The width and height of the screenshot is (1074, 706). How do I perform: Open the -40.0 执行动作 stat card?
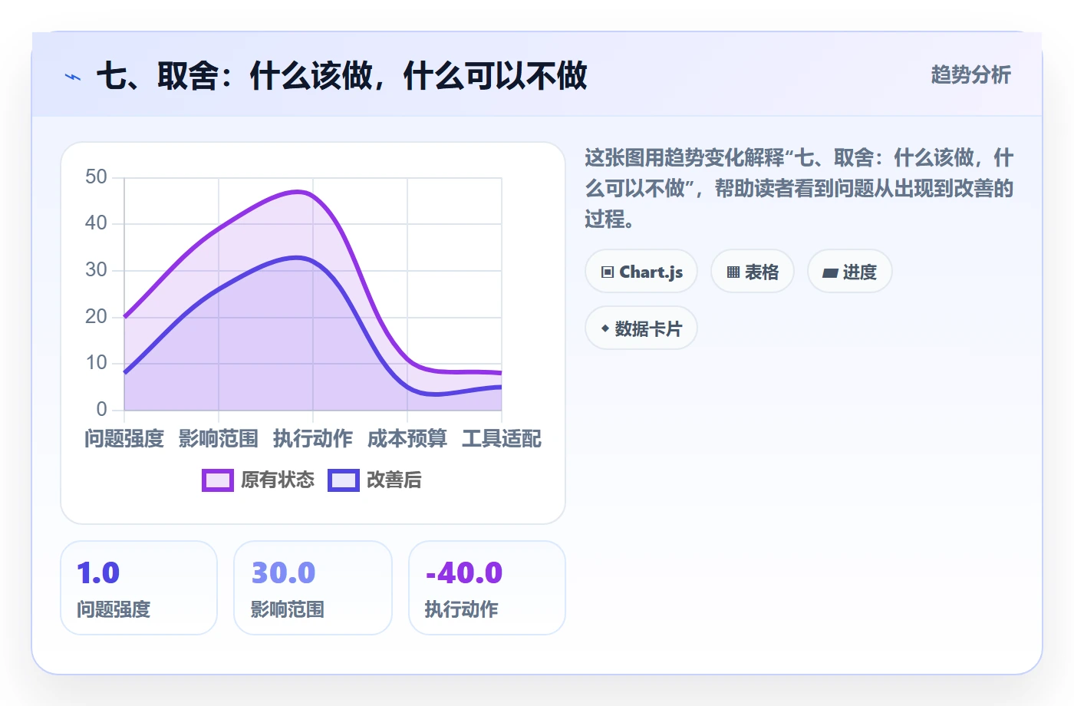pos(487,588)
